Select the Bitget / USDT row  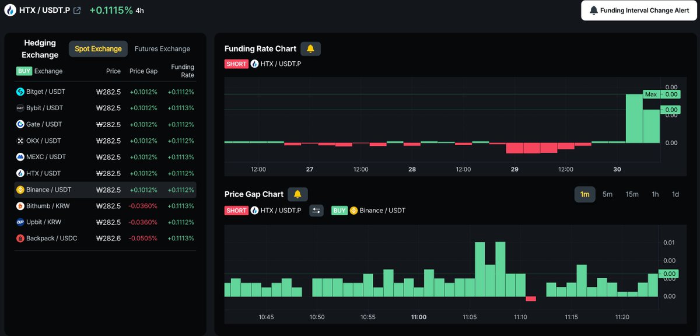[105, 92]
